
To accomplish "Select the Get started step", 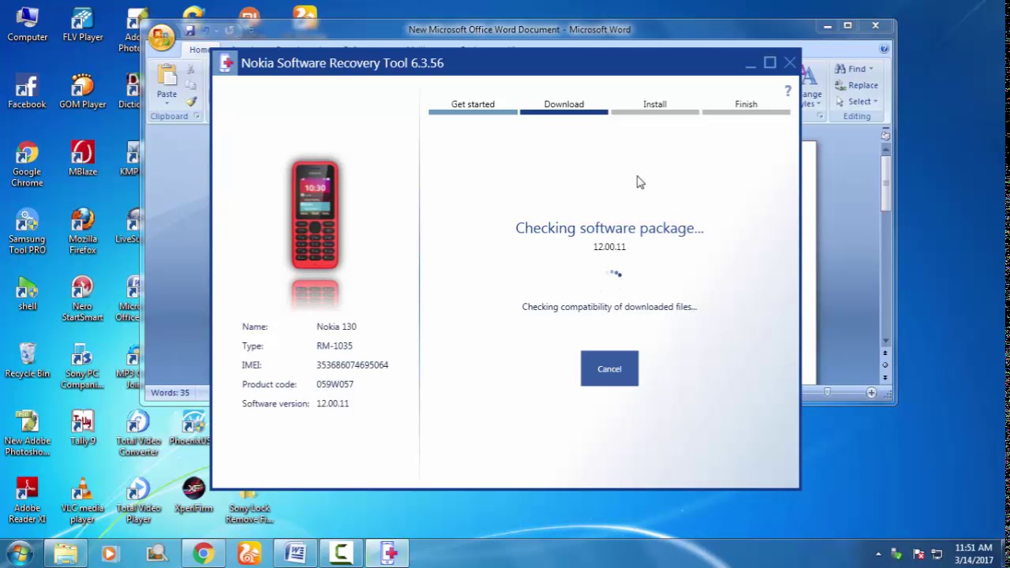I will 473,104.
